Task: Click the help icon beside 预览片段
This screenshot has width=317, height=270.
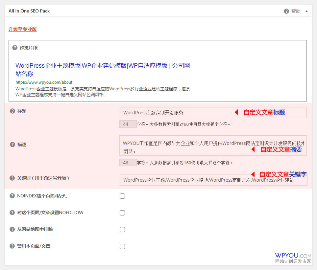Action: coord(15,48)
